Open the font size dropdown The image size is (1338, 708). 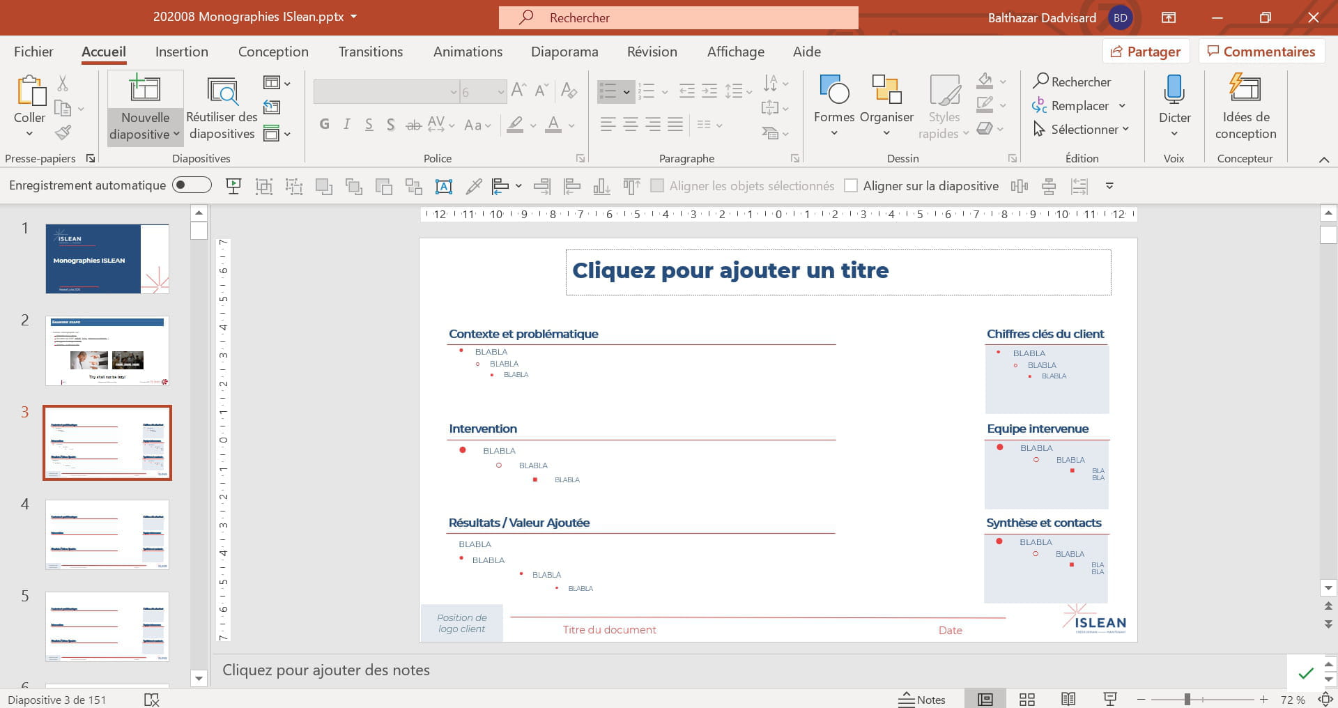[x=500, y=92]
